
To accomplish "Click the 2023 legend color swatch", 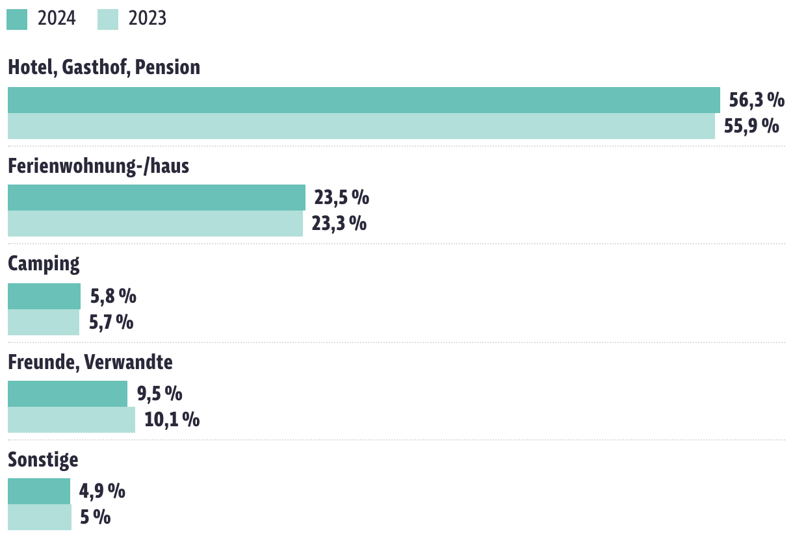I will click(108, 19).
